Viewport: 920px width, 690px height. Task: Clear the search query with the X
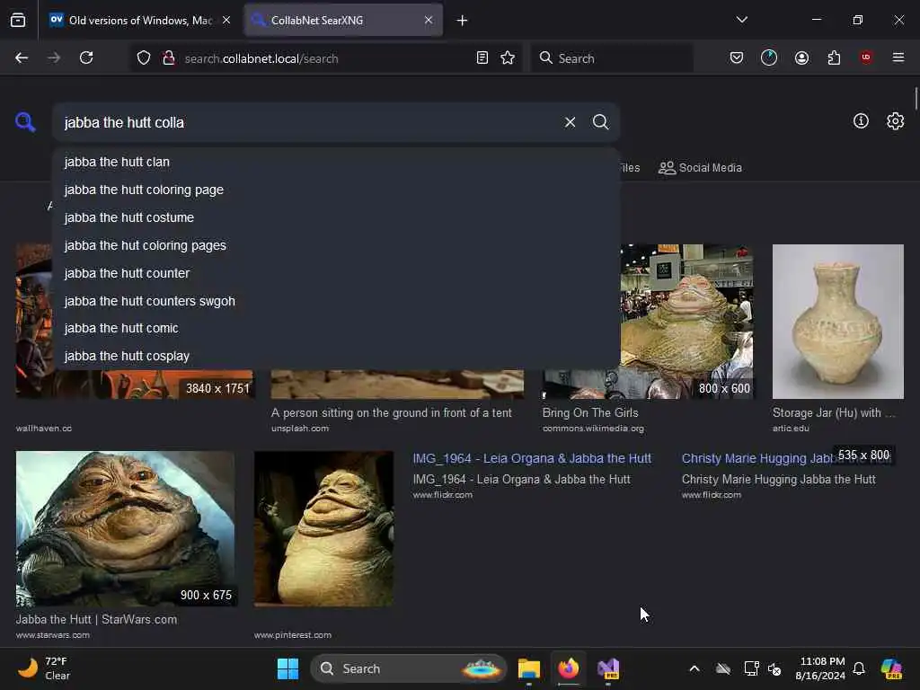(570, 122)
